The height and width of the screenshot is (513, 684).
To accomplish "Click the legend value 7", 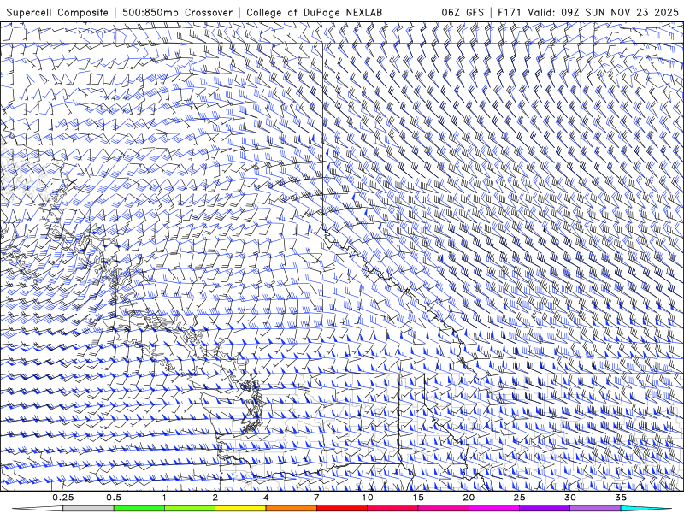I will tap(316, 498).
